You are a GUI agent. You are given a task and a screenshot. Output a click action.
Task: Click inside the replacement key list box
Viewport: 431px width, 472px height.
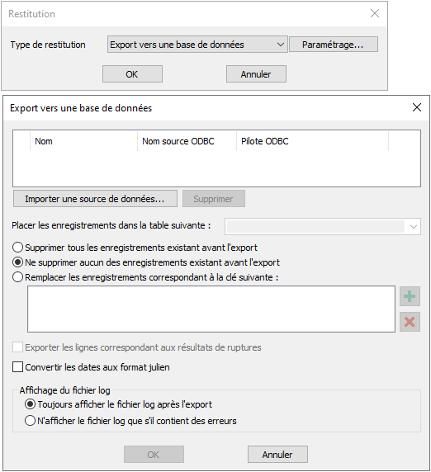pos(211,309)
